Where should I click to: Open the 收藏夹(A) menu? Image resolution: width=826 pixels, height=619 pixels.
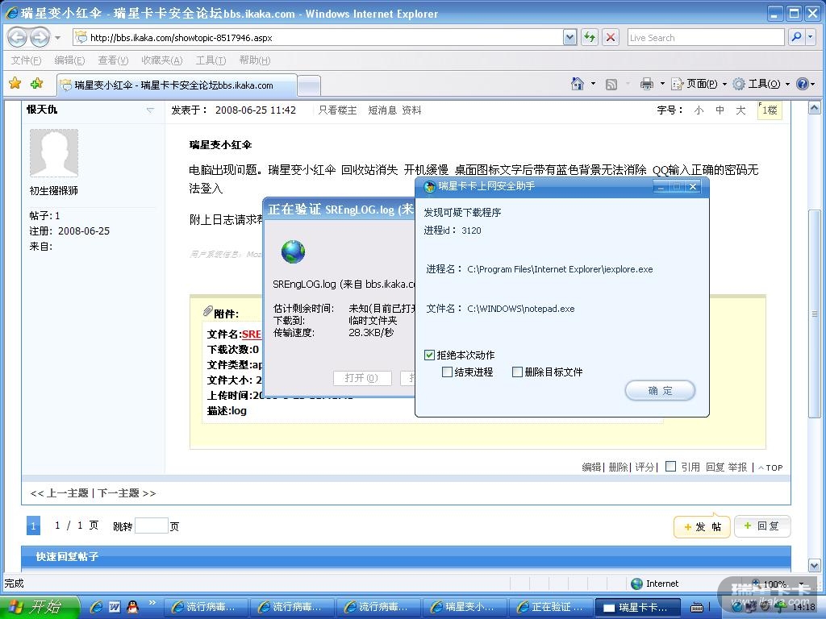(161, 60)
